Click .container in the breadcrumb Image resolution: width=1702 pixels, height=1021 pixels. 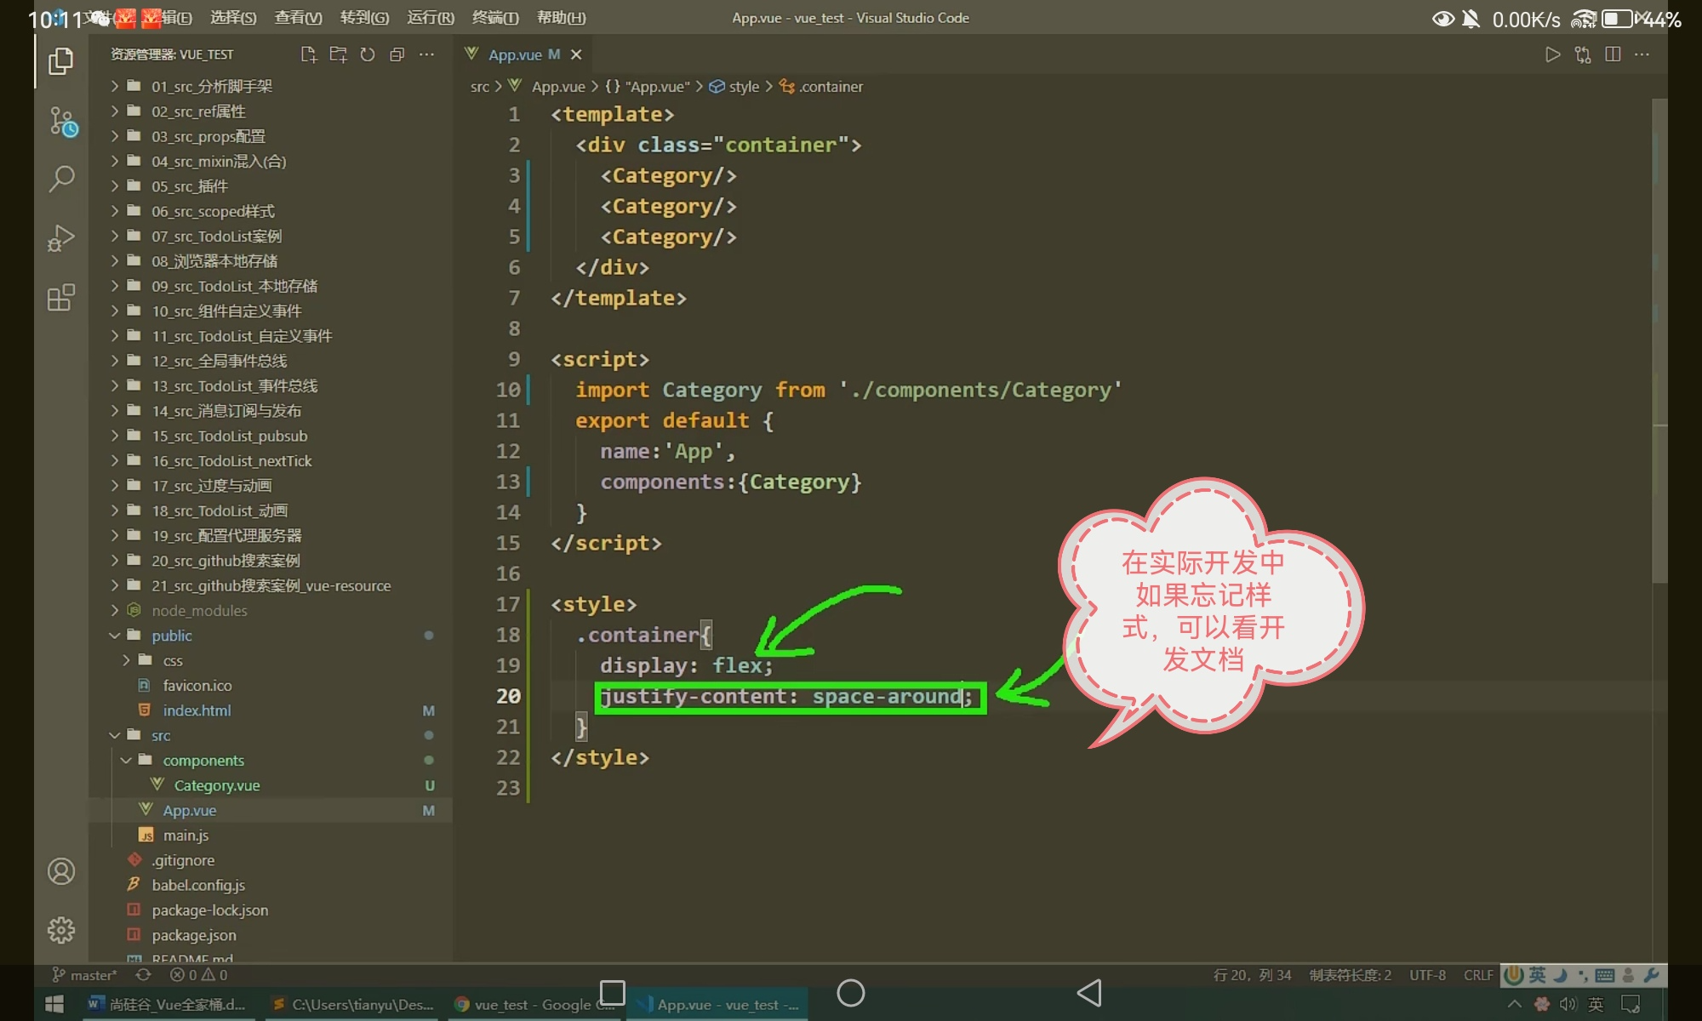point(830,87)
